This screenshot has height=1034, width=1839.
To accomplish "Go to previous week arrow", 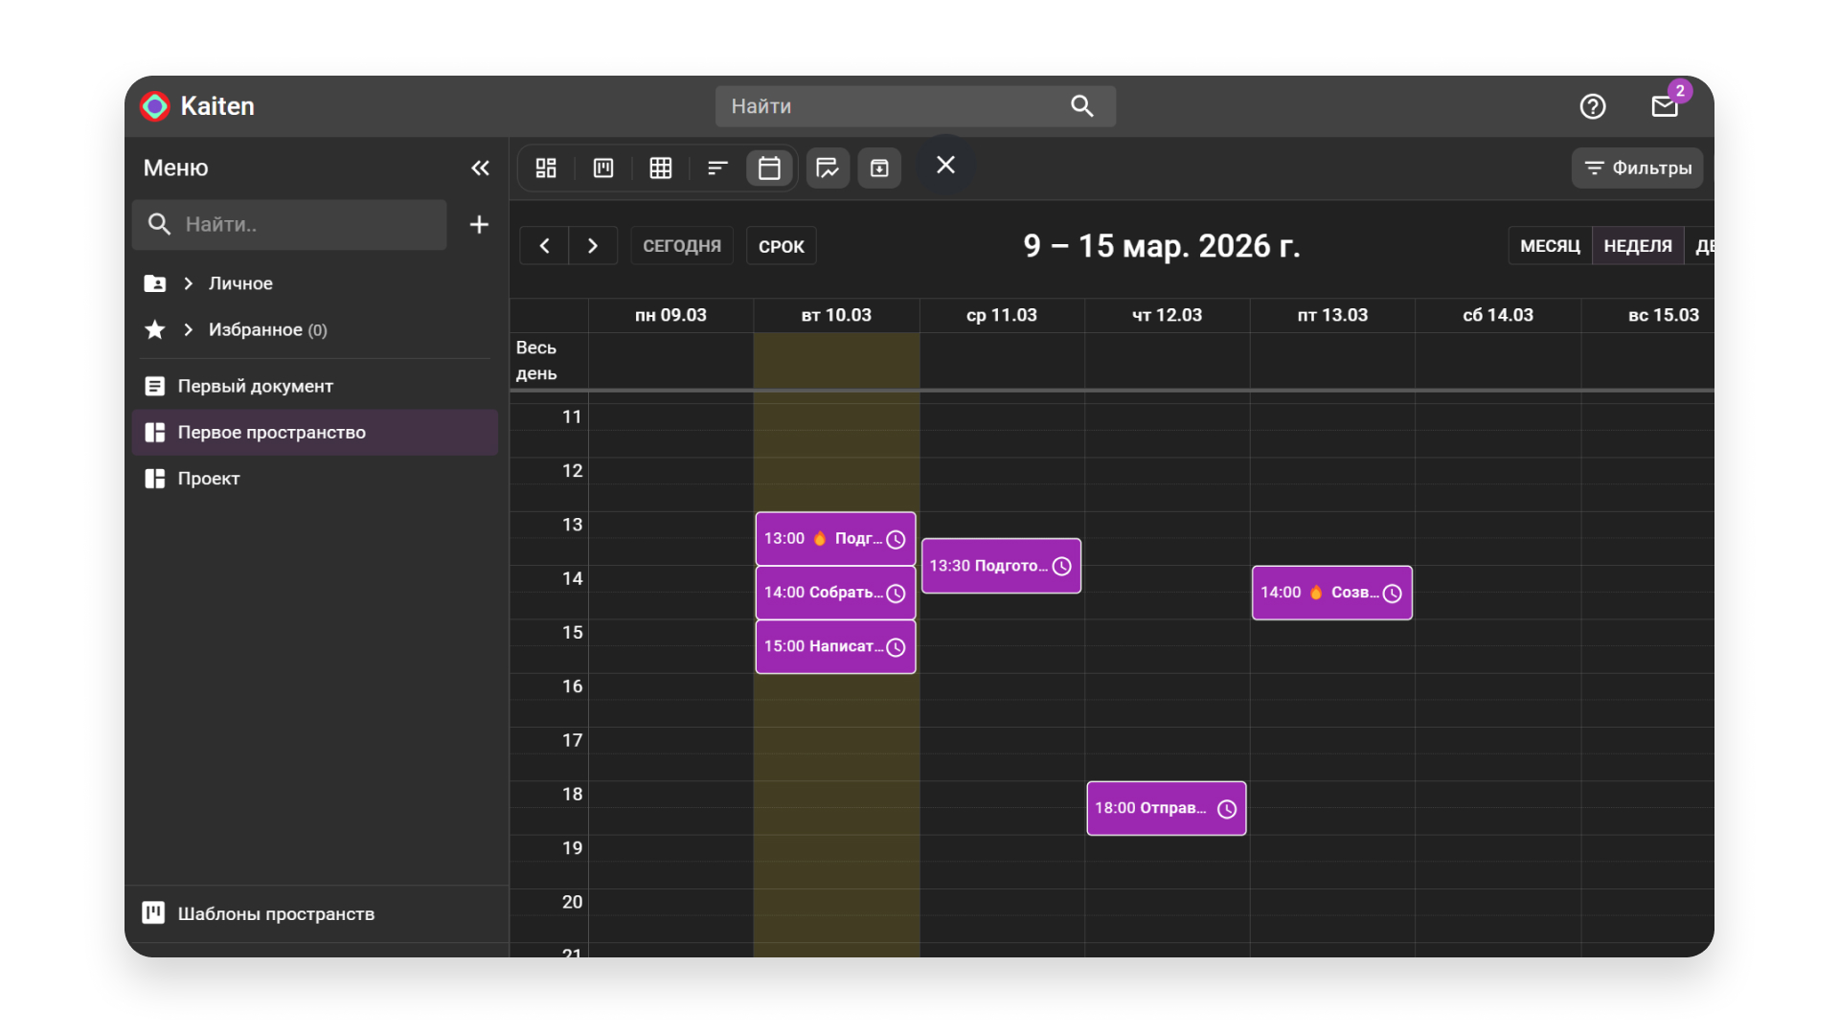I will (x=544, y=246).
